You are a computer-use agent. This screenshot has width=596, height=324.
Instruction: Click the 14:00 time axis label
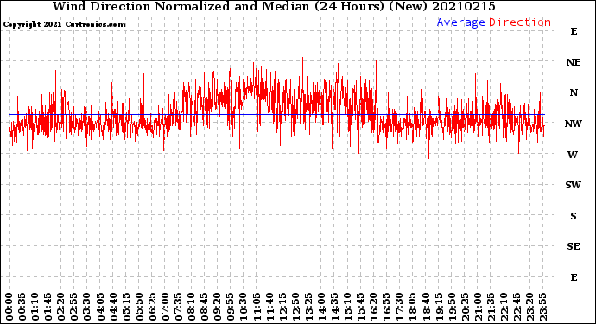coord(321,307)
